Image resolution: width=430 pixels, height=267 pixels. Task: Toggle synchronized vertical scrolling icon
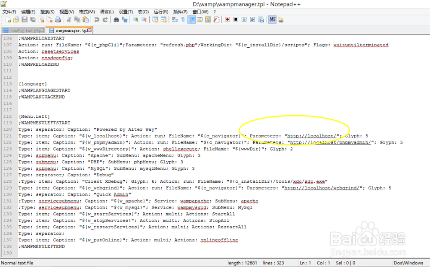click(155, 19)
